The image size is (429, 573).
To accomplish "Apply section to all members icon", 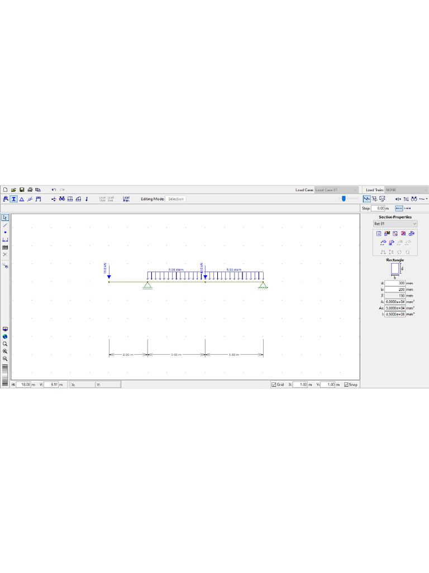I will click(392, 242).
